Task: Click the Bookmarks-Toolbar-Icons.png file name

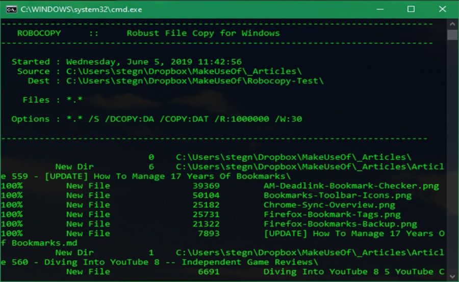Action: tap(337, 195)
